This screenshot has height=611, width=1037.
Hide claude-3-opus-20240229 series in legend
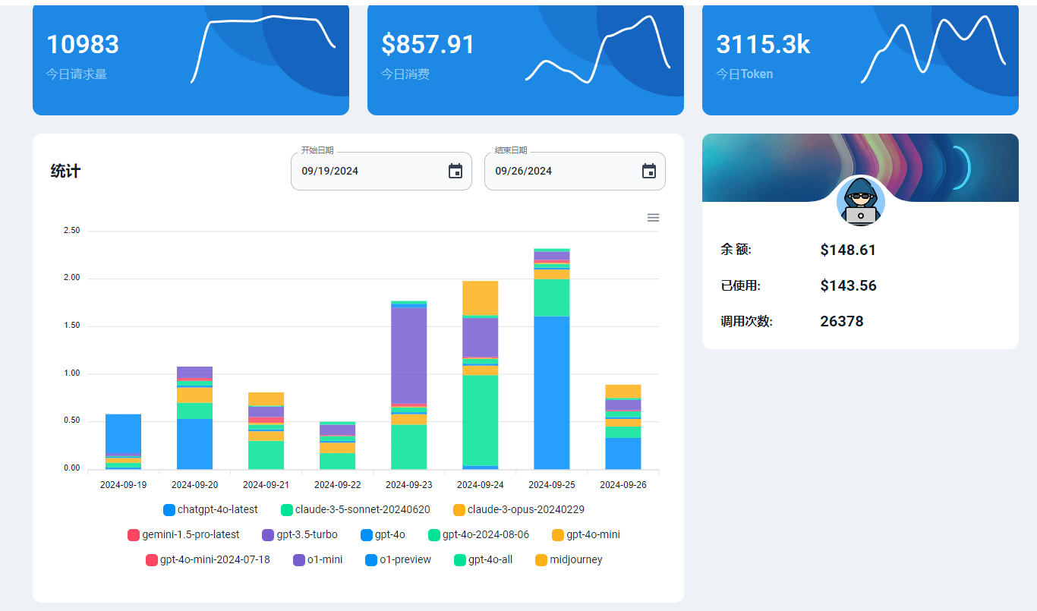point(518,510)
